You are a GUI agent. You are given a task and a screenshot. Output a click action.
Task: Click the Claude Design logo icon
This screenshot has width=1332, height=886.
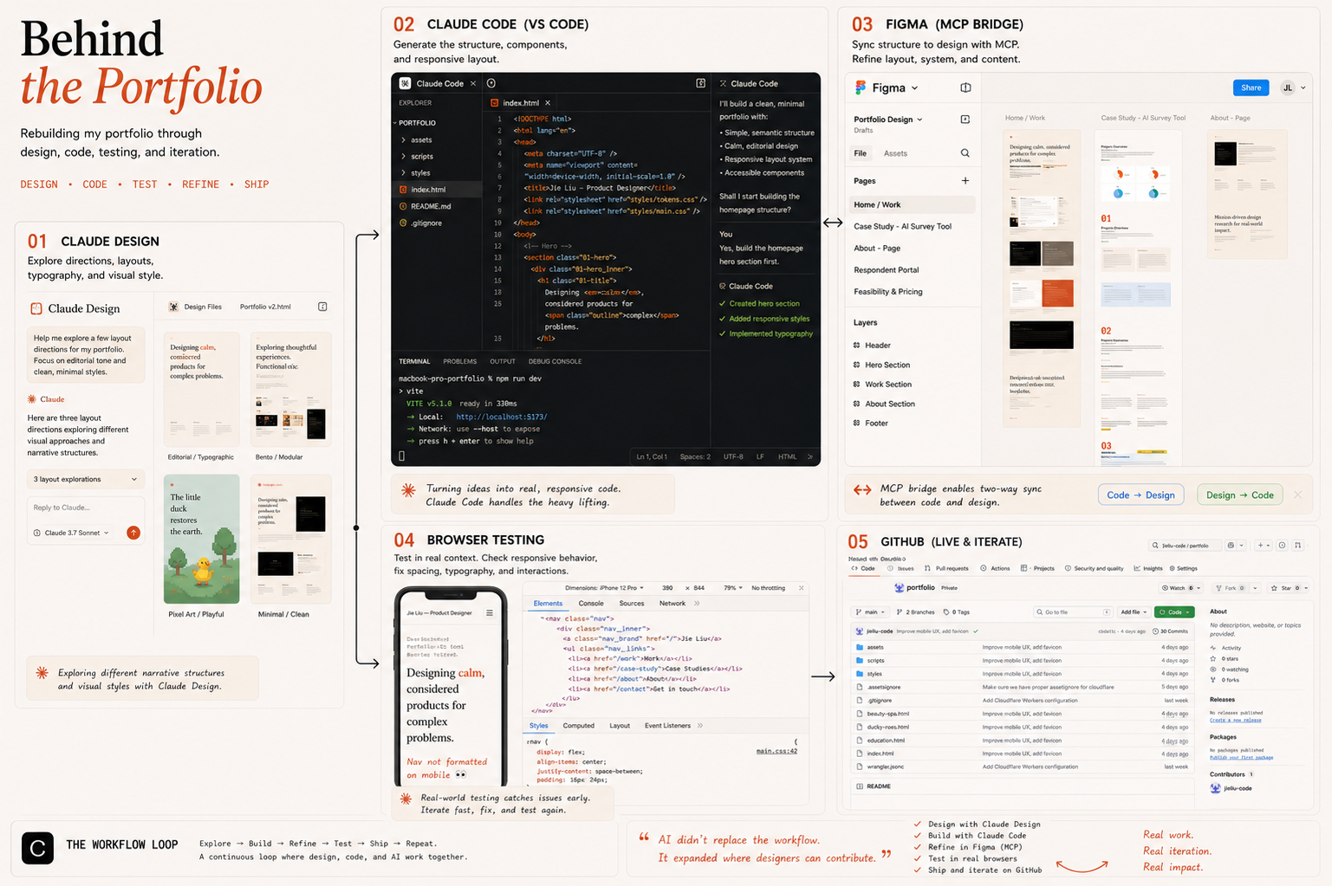pyautogui.click(x=36, y=308)
